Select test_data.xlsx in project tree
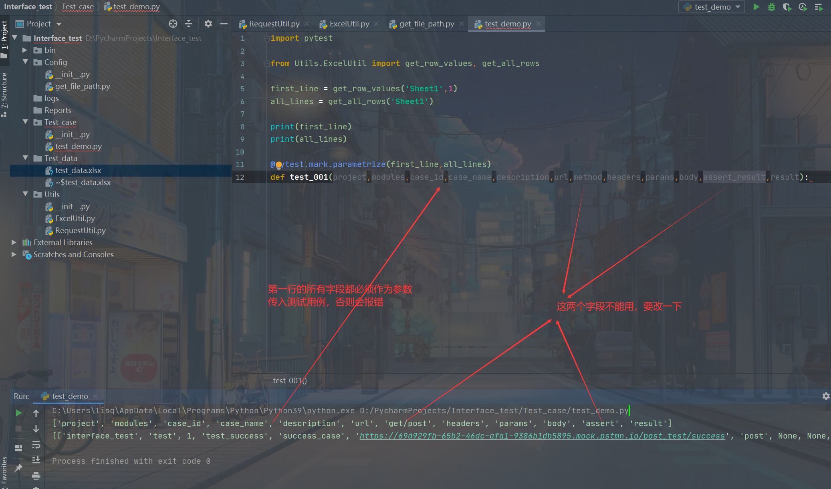The width and height of the screenshot is (831, 489). 78,171
